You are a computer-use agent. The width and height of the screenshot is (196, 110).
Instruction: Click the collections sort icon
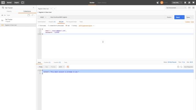[33, 15]
